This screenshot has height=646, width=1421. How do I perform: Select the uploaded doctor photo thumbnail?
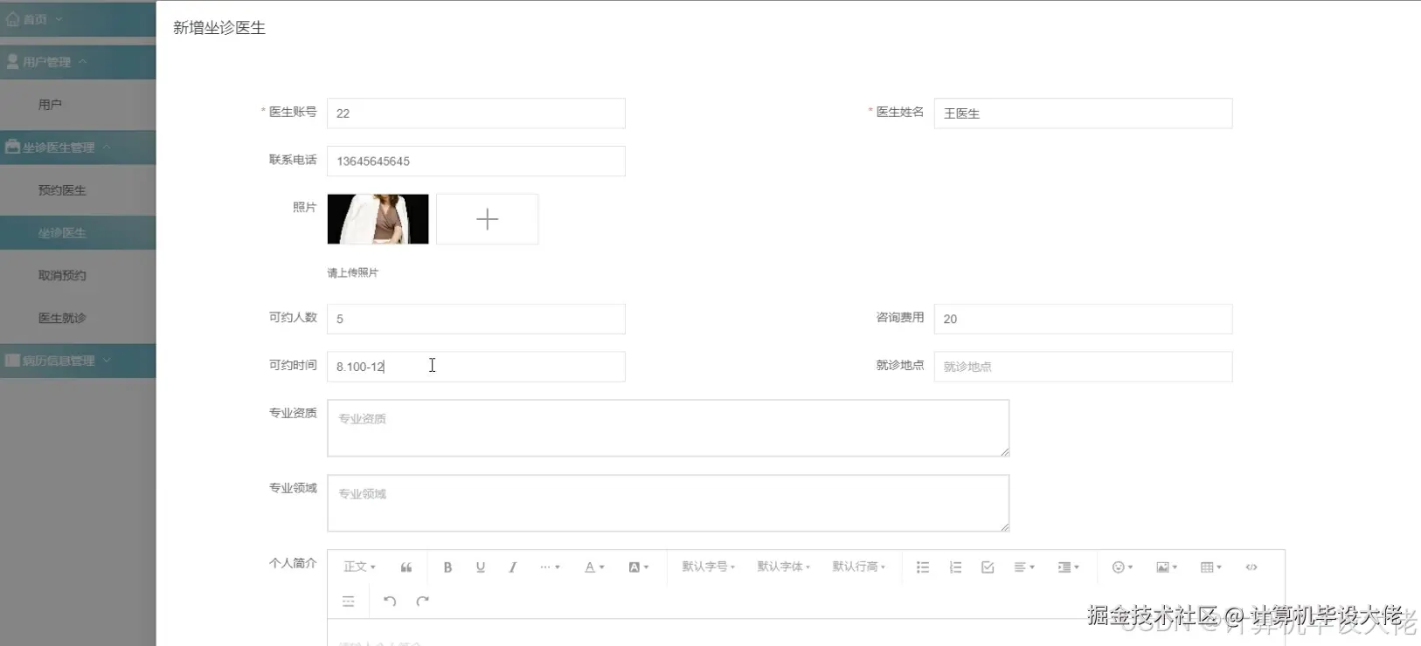pos(378,219)
